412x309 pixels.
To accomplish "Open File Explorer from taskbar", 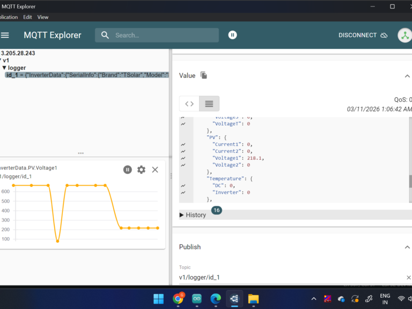I will pyautogui.click(x=254, y=299).
